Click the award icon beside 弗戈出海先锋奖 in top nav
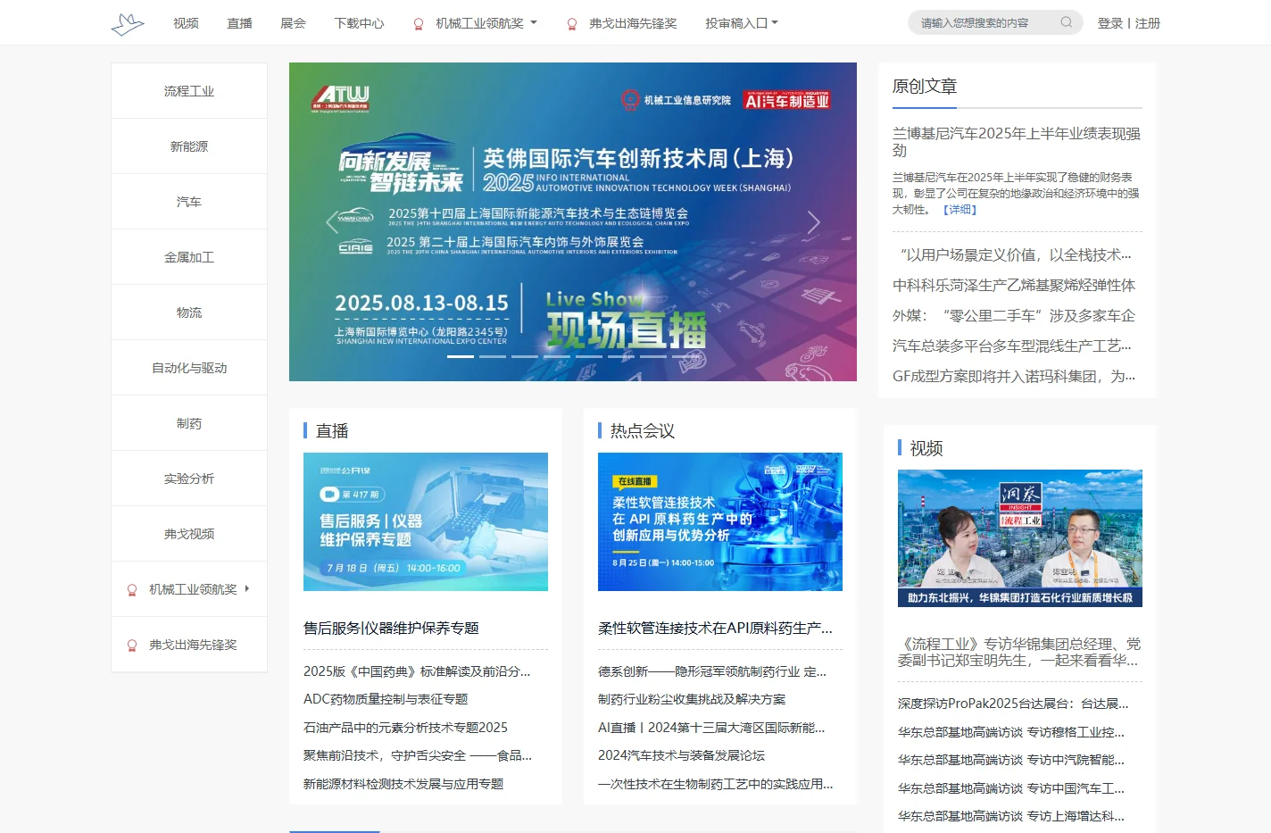 572,24
